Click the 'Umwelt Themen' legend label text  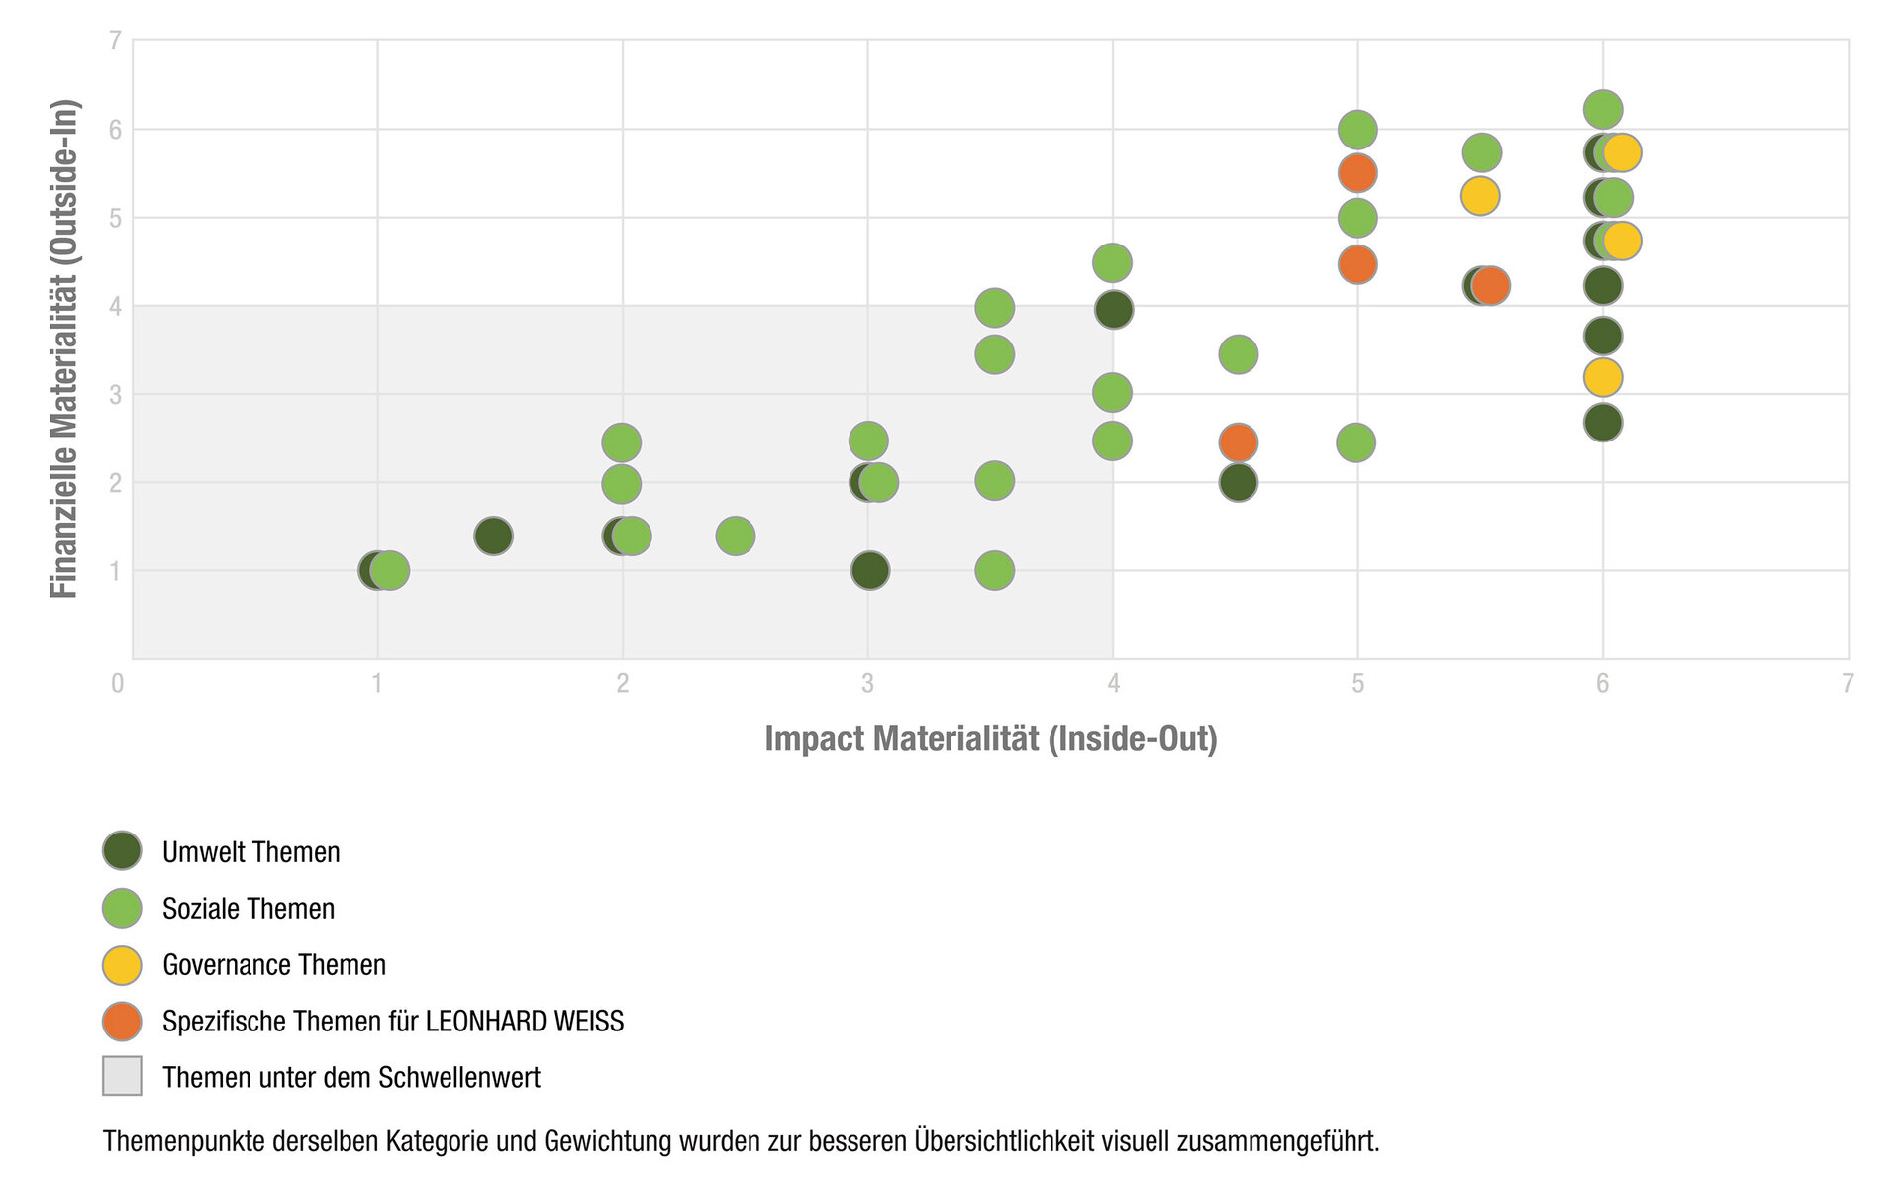click(251, 852)
